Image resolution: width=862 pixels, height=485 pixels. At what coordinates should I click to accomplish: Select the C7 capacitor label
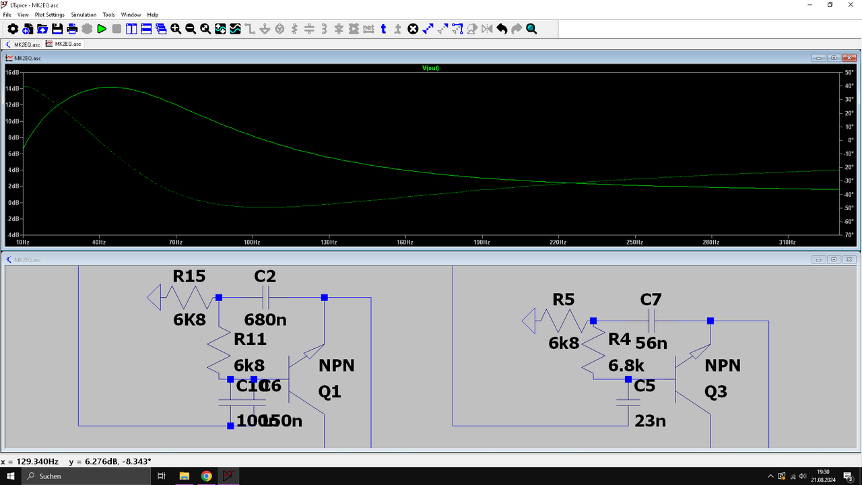[651, 298]
